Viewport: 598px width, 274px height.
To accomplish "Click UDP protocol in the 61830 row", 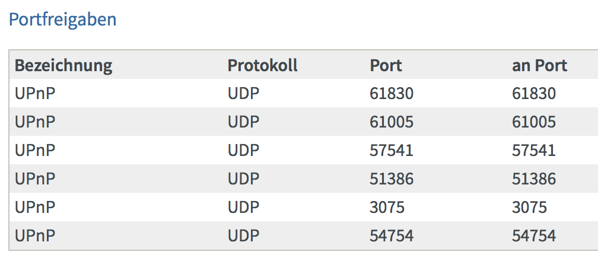I will pos(243,93).
